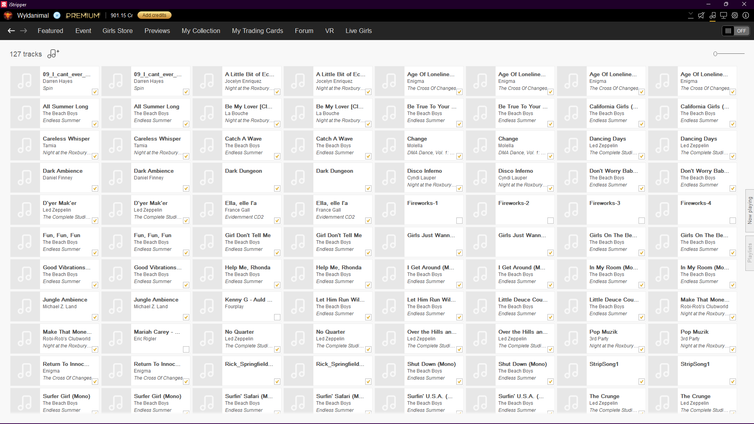Select the Fireworks-3 track title
754x424 pixels.
pyautogui.click(x=605, y=203)
